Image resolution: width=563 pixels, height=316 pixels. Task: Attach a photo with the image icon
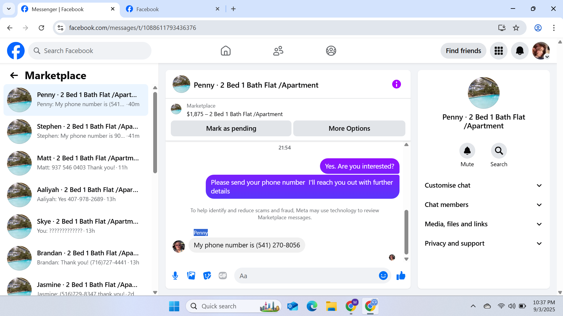191,276
